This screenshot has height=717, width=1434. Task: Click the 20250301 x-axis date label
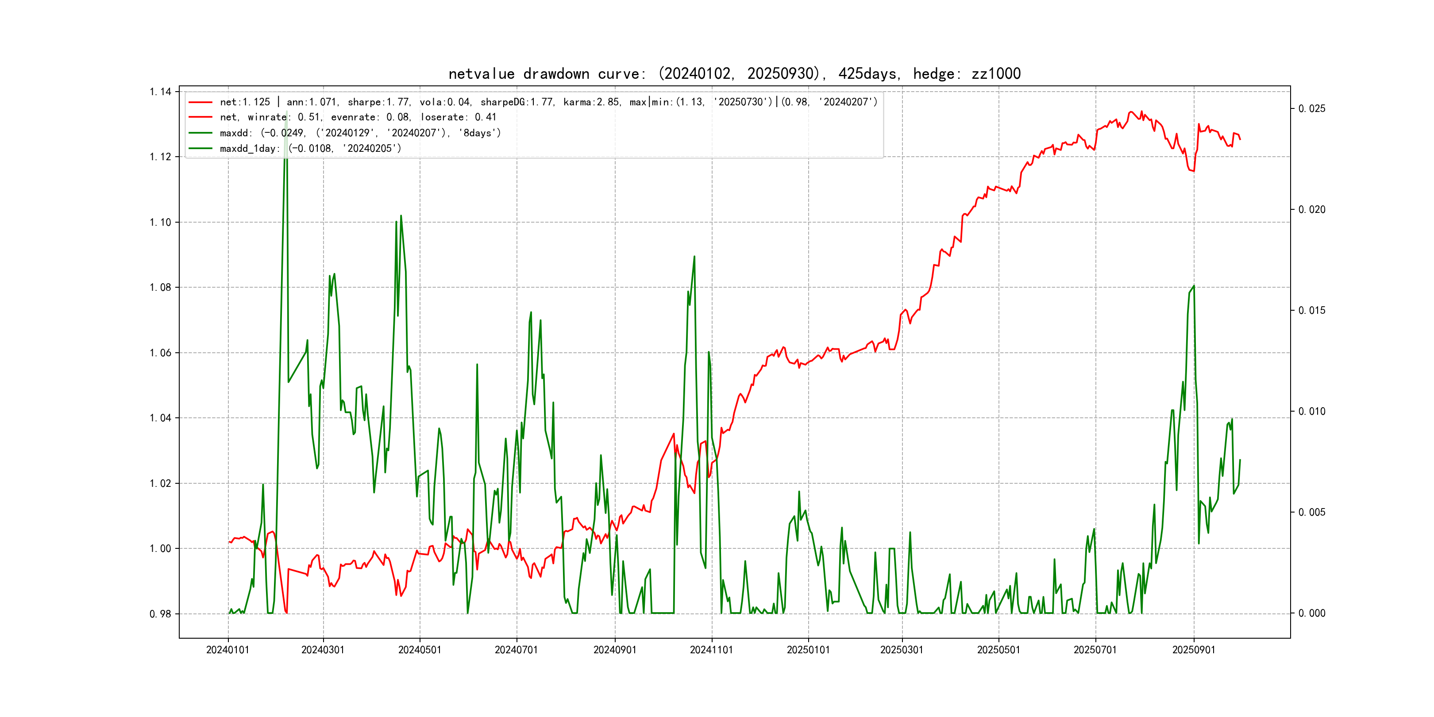click(902, 650)
